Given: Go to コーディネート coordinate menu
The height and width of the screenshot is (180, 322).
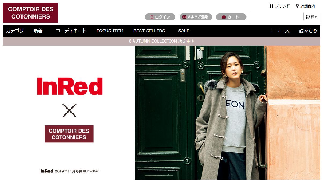Looking at the screenshot, I should coord(71,31).
